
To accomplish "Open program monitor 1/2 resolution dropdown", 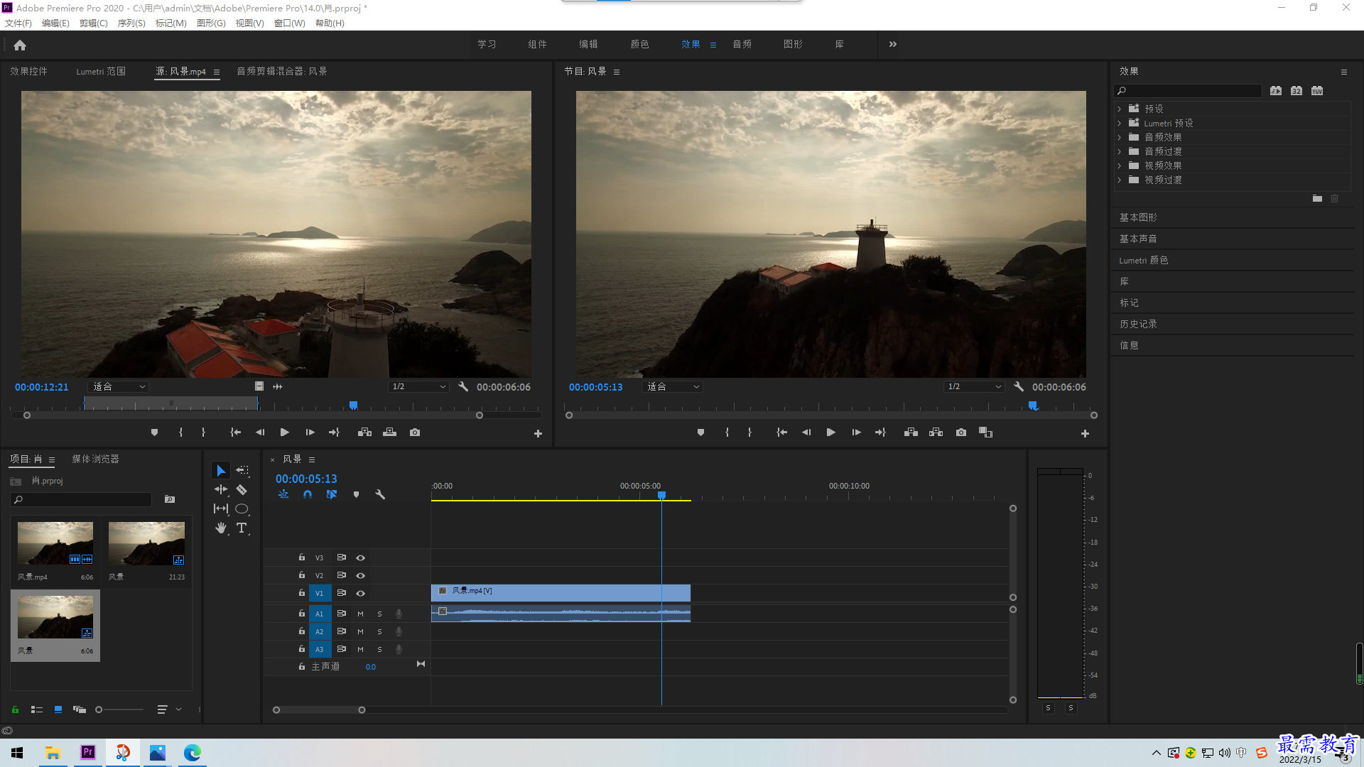I will [x=974, y=386].
